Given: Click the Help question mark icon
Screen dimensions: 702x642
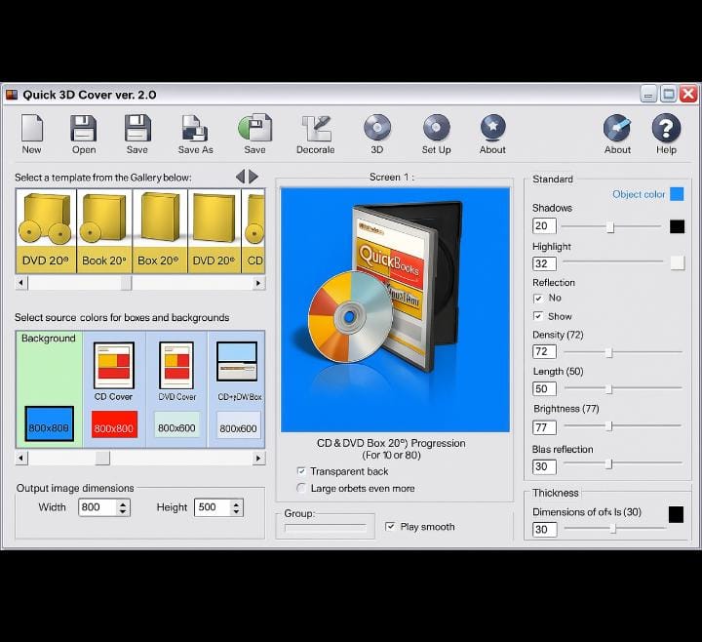Looking at the screenshot, I should coord(666,128).
